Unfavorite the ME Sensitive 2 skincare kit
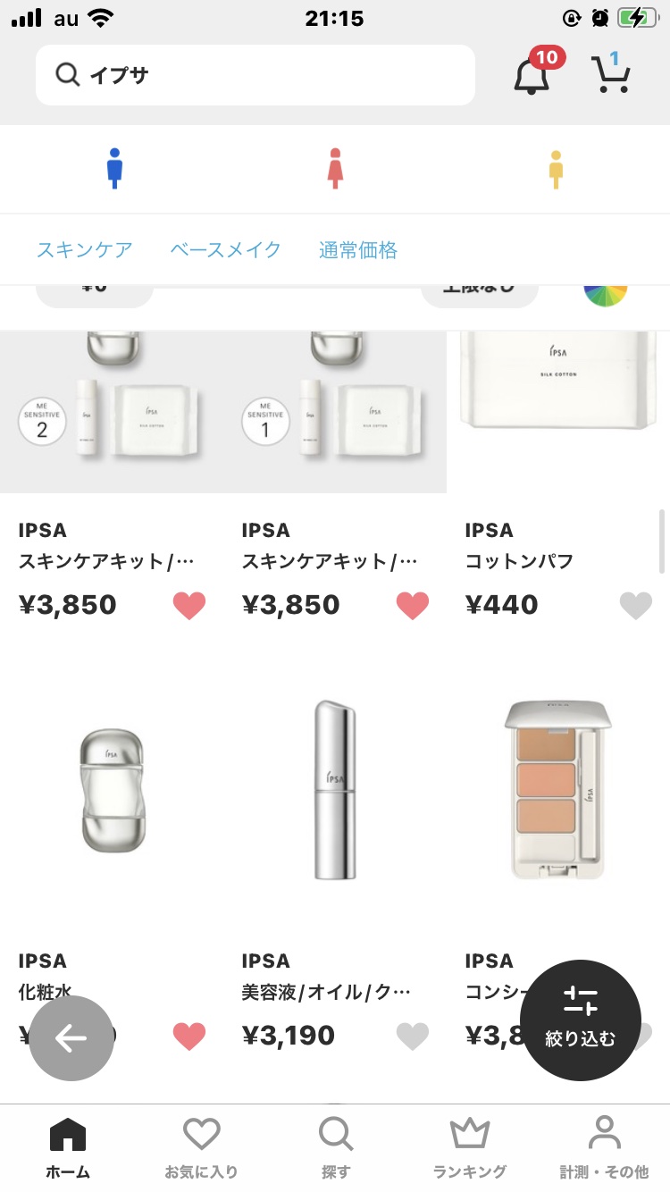670x1192 pixels. click(189, 606)
